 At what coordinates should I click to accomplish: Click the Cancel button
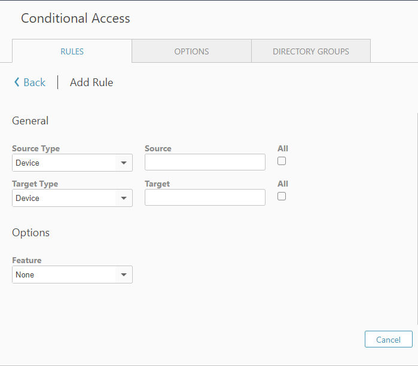[389, 339]
